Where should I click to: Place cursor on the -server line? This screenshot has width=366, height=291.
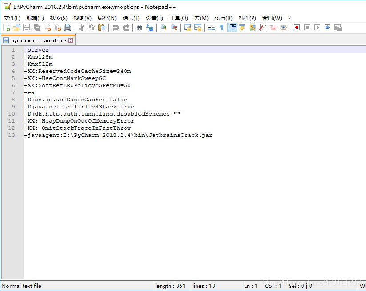point(36,50)
